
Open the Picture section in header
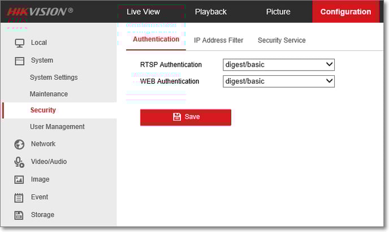point(278,12)
